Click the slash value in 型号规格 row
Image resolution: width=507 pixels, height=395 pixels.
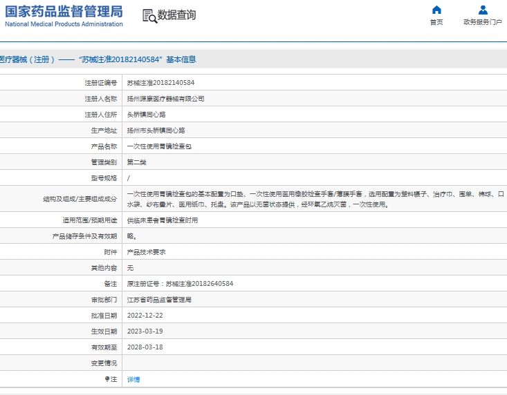129,178
